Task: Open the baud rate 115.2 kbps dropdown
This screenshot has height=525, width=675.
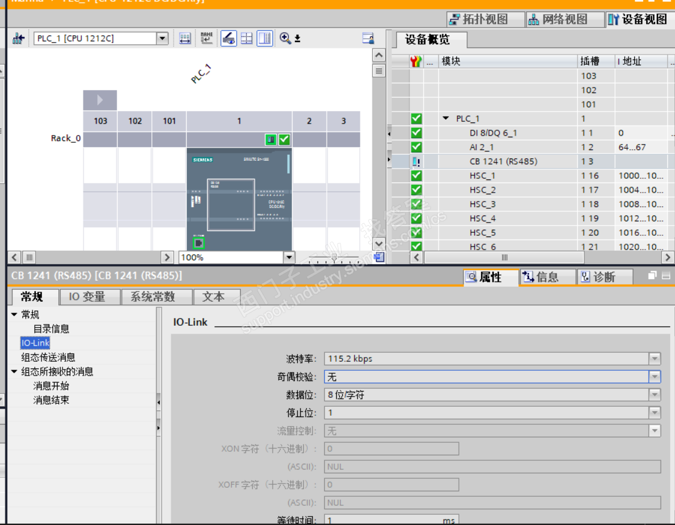Action: (655, 359)
